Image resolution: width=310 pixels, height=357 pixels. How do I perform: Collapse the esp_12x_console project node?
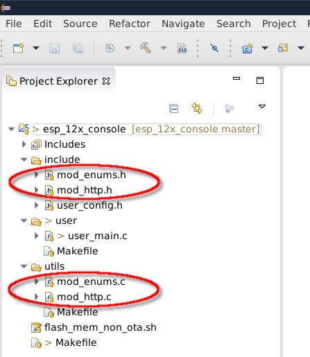(11, 129)
